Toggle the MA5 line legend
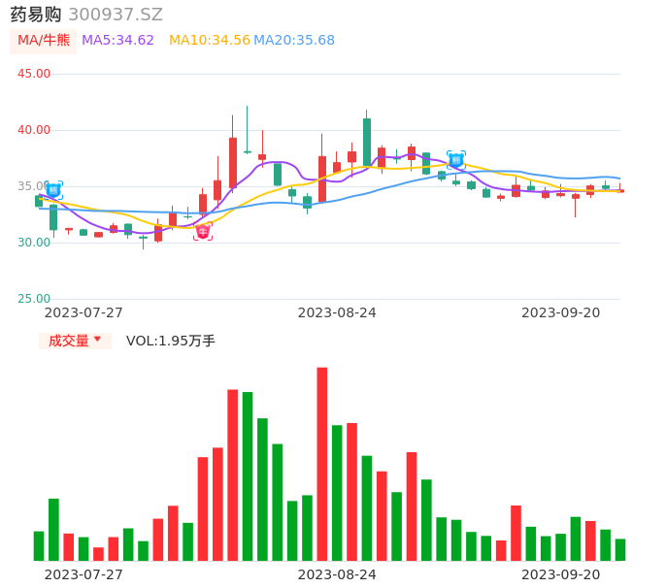The height and width of the screenshot is (588, 666). (x=117, y=41)
